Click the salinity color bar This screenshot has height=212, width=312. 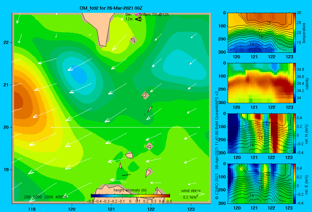pos(295,83)
